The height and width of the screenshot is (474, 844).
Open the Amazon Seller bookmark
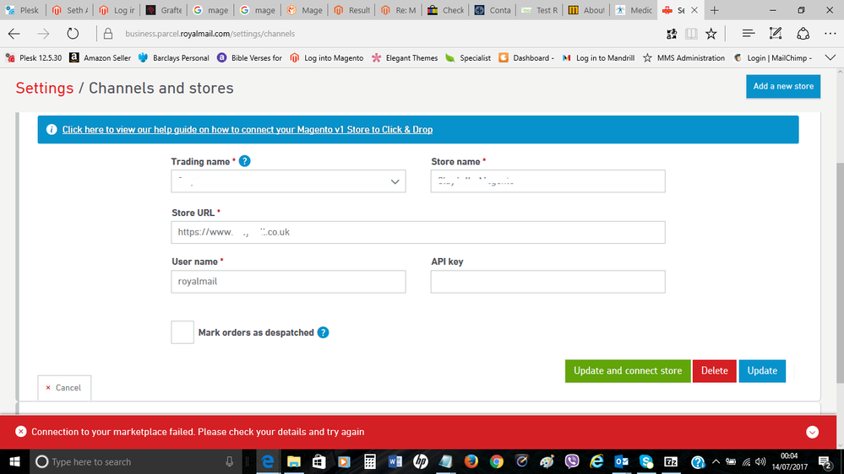[x=101, y=57]
